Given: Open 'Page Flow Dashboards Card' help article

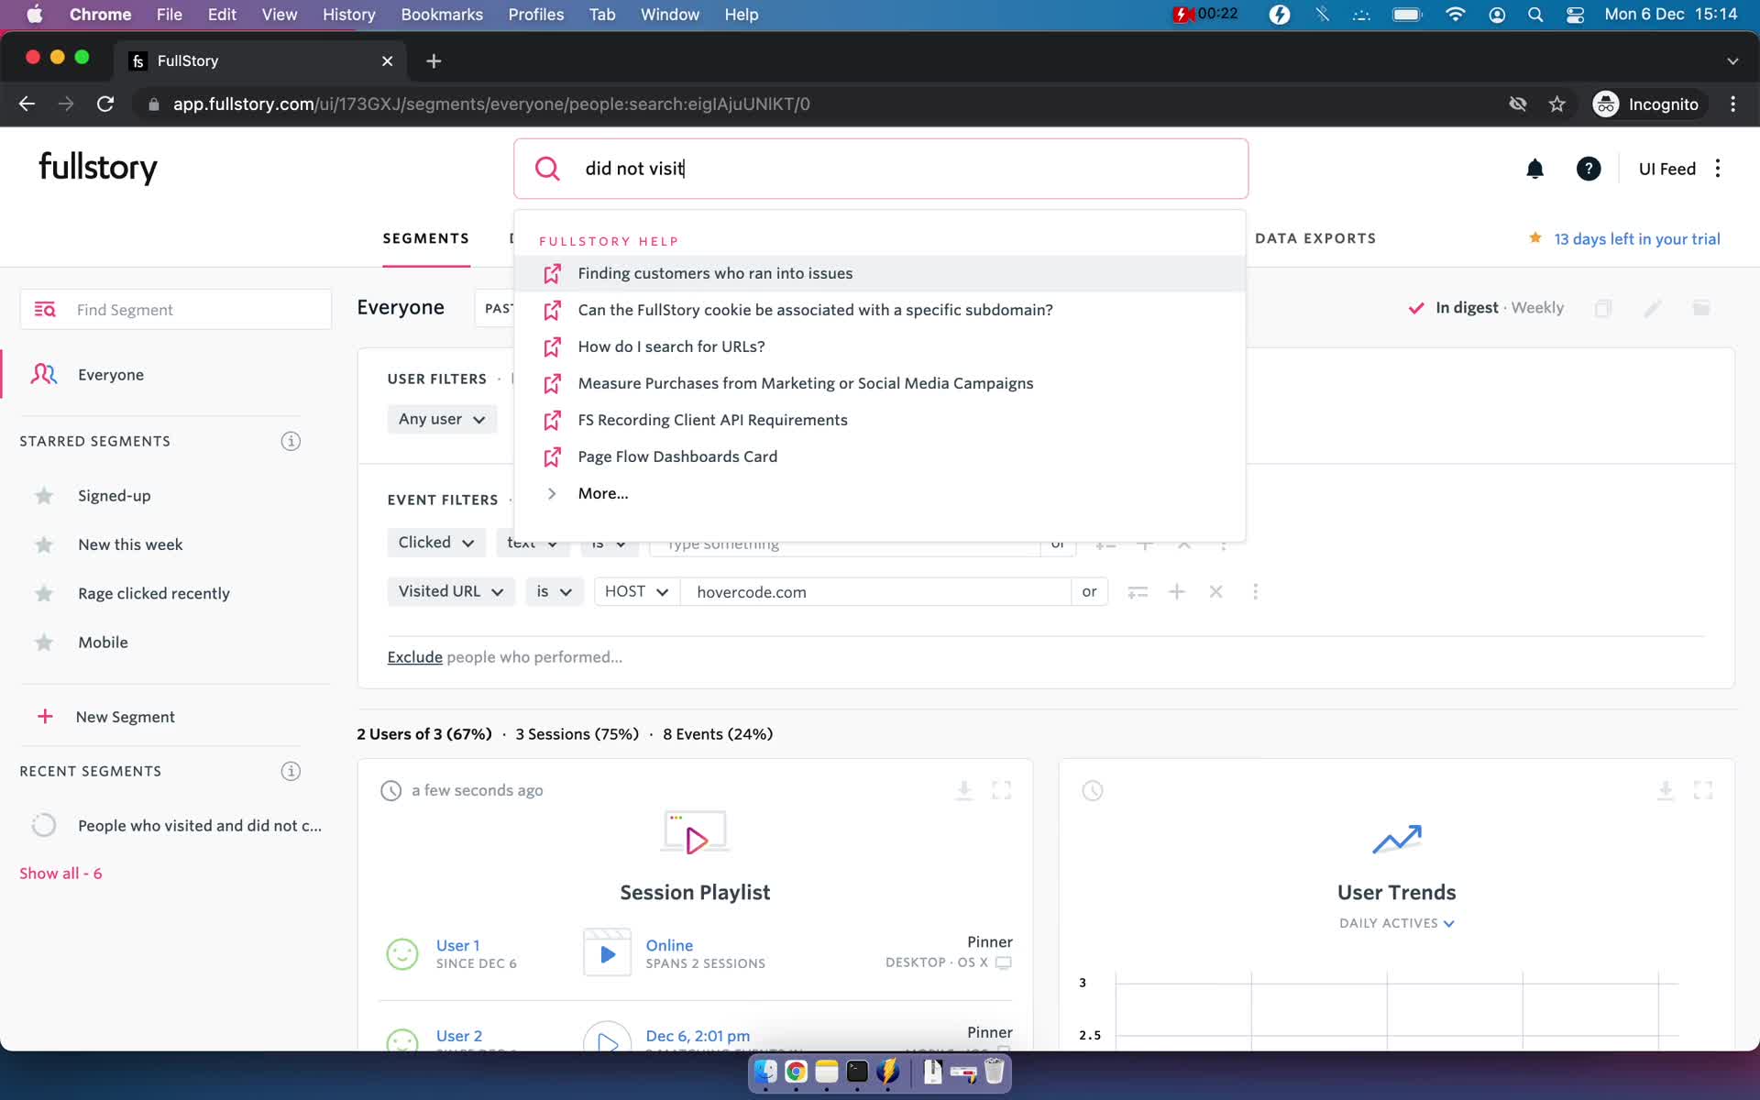Looking at the screenshot, I should tap(879, 456).
